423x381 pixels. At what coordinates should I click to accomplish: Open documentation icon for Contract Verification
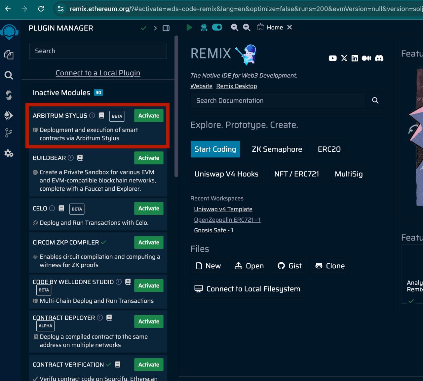(117, 364)
